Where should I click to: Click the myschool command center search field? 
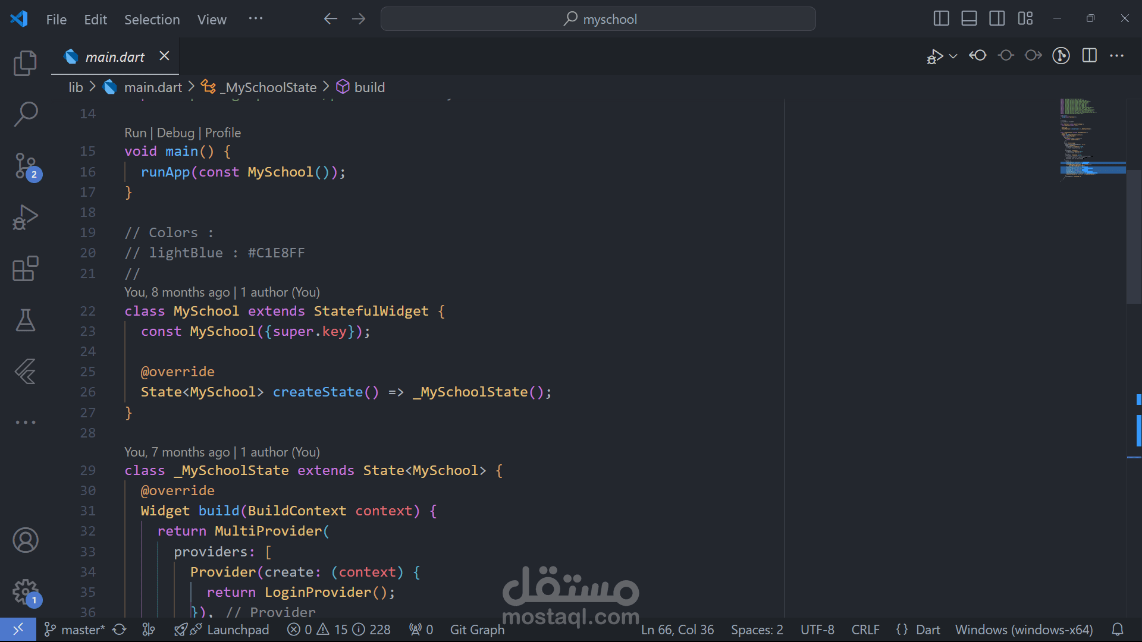(x=598, y=19)
